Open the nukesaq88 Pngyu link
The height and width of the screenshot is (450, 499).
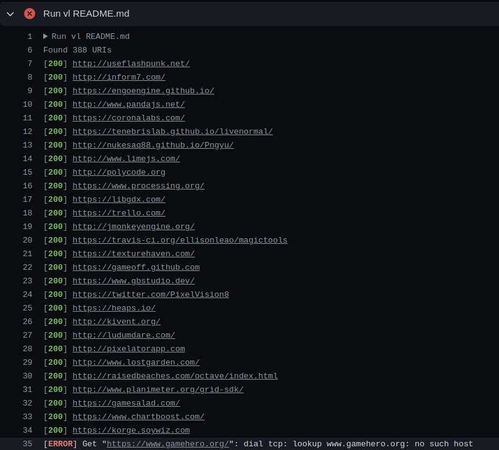pyautogui.click(x=153, y=145)
